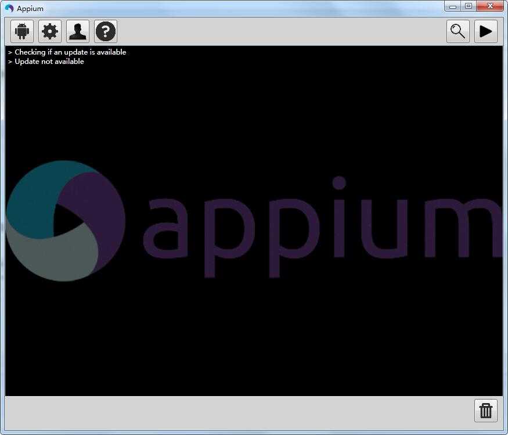Clear the log with trash icon
The height and width of the screenshot is (435, 508).
click(485, 411)
